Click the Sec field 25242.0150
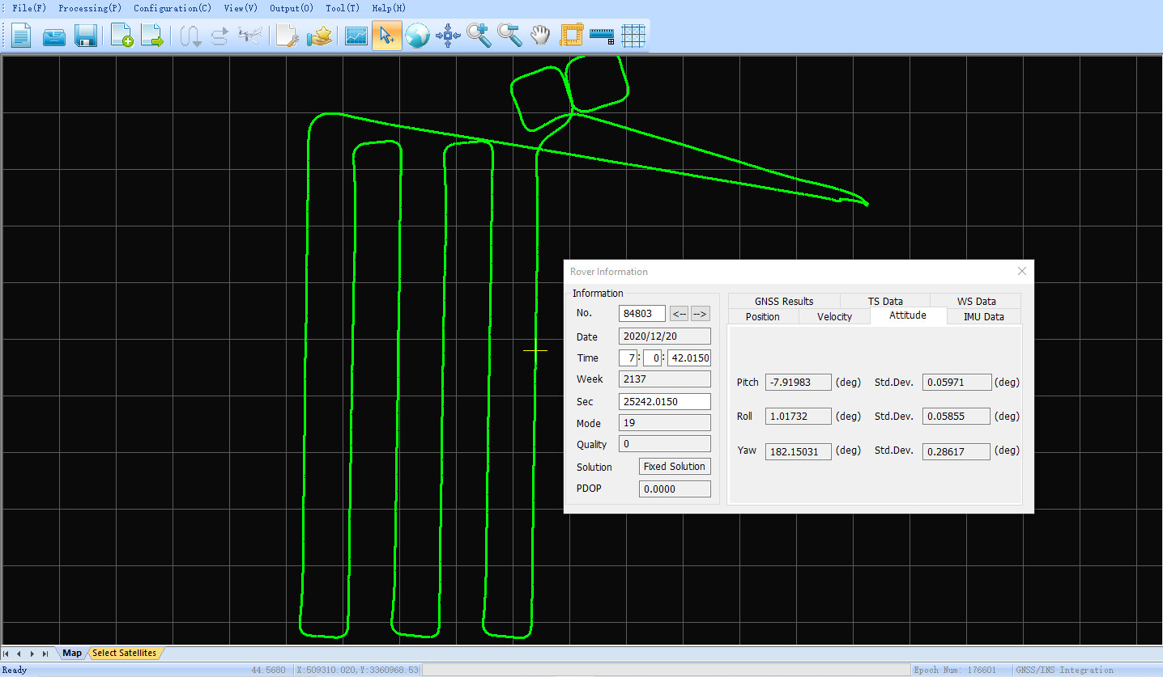Image resolution: width=1163 pixels, height=677 pixels. point(665,401)
